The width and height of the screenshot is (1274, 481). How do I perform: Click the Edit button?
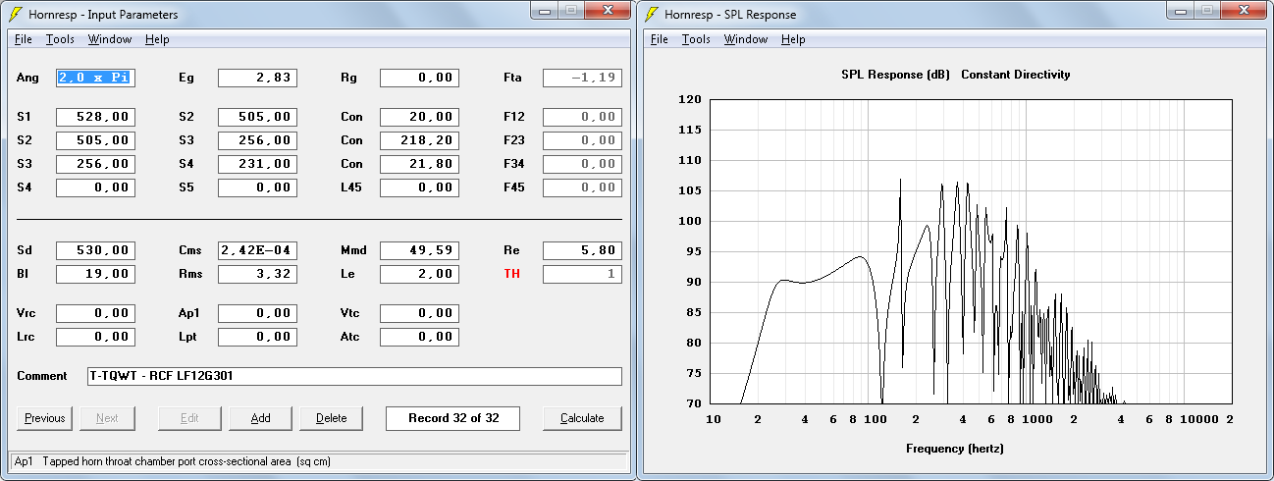[x=189, y=418]
